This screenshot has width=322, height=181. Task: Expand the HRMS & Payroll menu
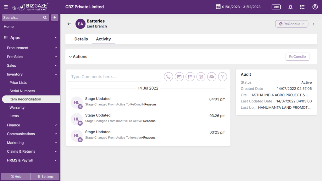tap(56, 160)
